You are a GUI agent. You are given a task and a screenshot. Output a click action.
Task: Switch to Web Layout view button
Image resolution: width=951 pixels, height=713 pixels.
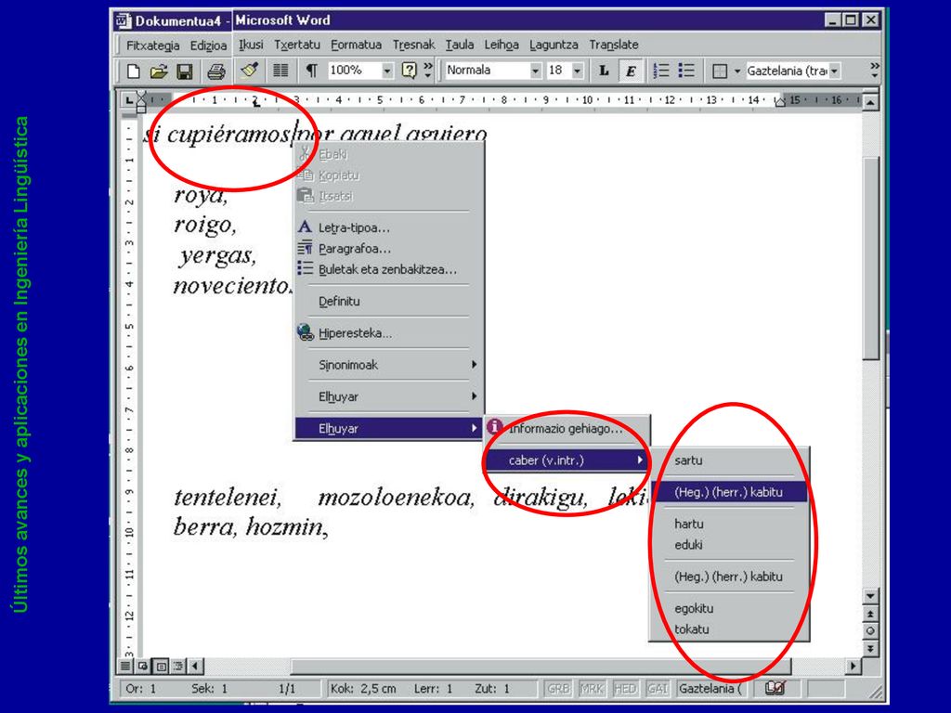tap(142, 666)
